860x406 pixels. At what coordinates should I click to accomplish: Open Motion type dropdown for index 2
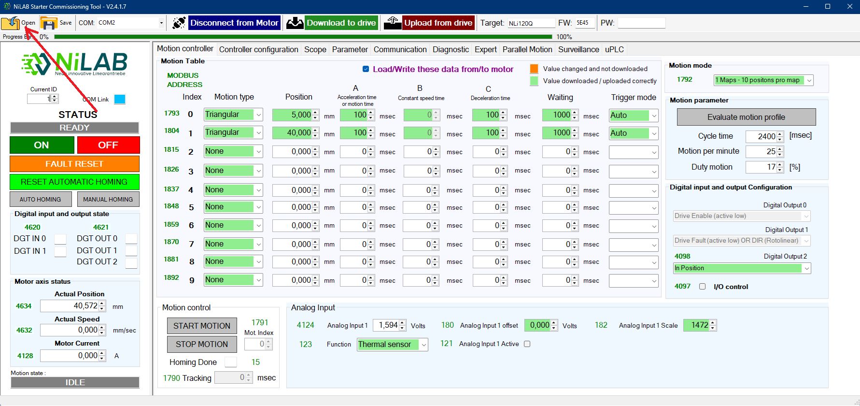(x=259, y=152)
